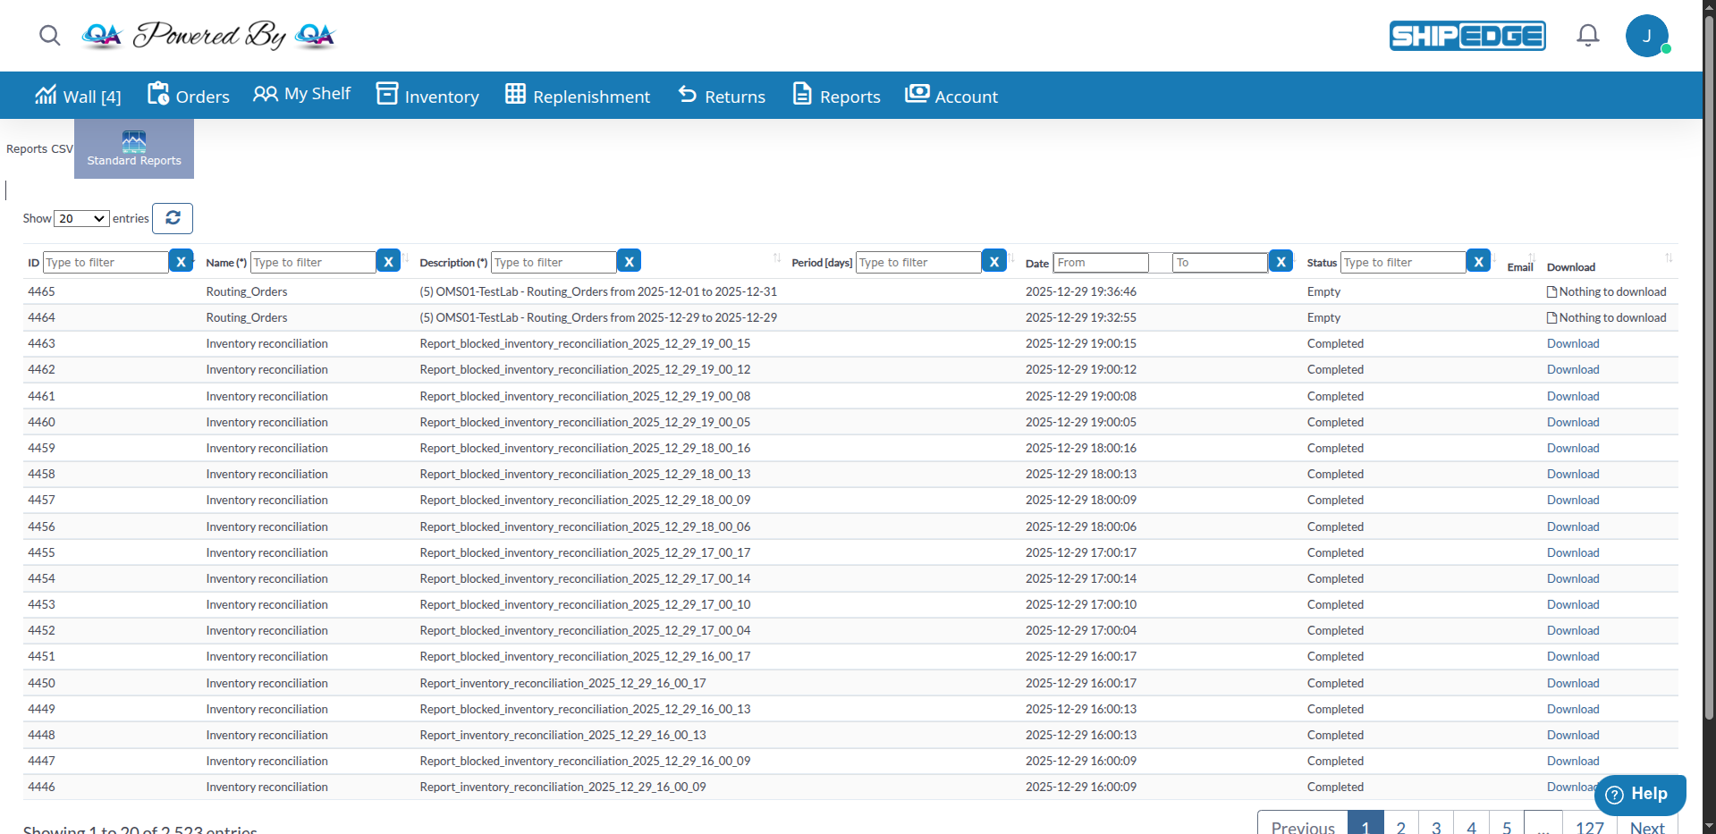The image size is (1716, 834).
Task: Click Routing_Orders name in row 4464
Action: (x=247, y=318)
